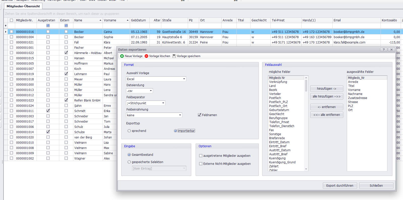Click the Name column filter field
This screenshot has width=403, height=200.
pyautogui.click(x=88, y=26)
